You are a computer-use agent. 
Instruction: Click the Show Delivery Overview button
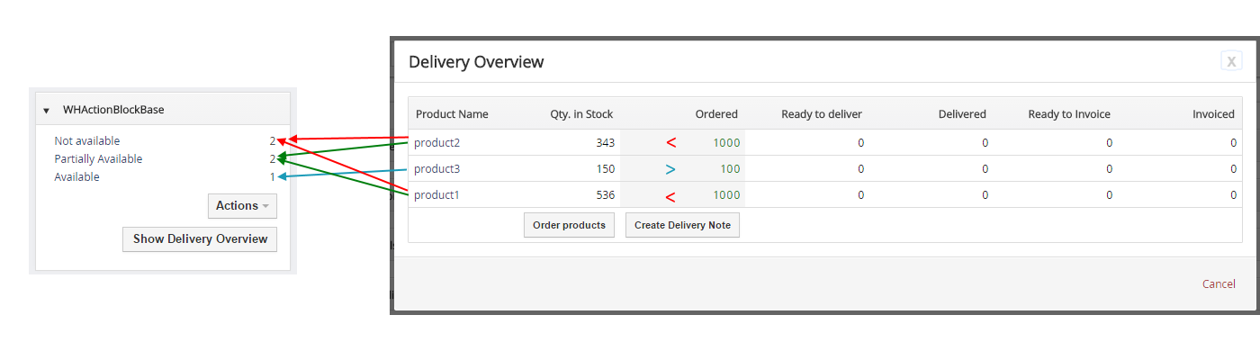200,239
